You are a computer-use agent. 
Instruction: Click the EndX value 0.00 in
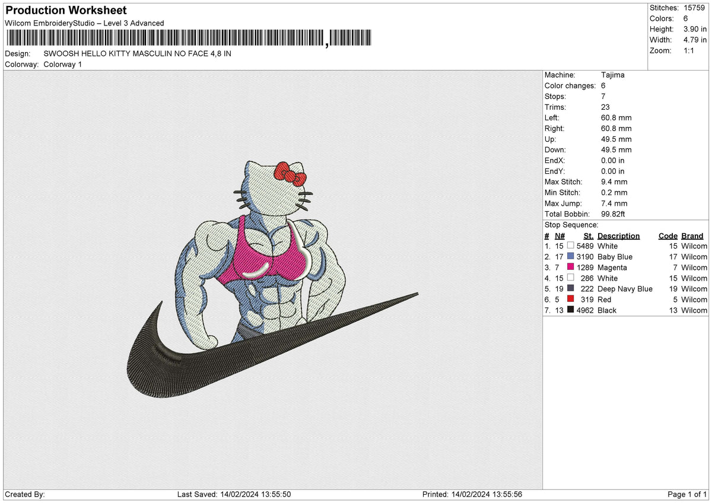tap(613, 160)
